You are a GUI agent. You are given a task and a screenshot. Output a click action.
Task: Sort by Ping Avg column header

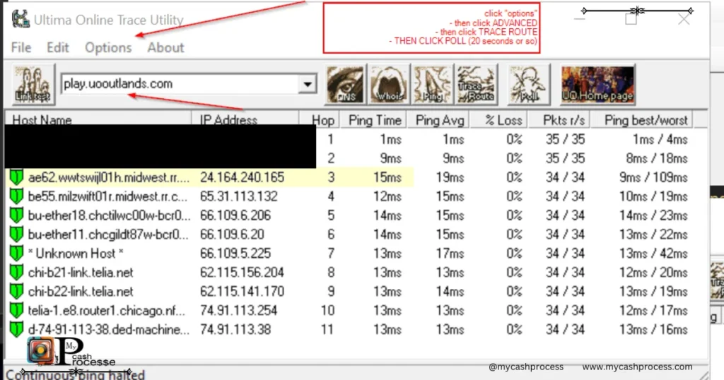click(438, 120)
